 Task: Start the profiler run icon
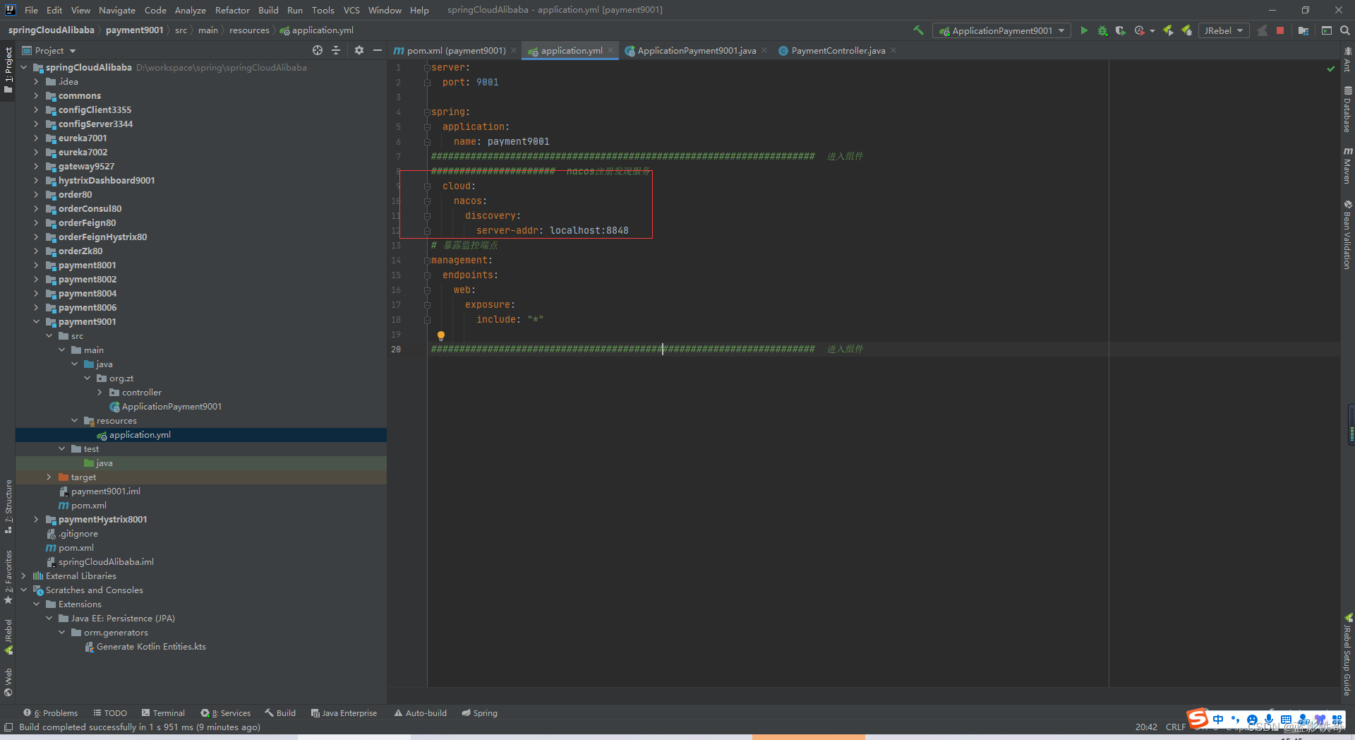click(x=1139, y=30)
